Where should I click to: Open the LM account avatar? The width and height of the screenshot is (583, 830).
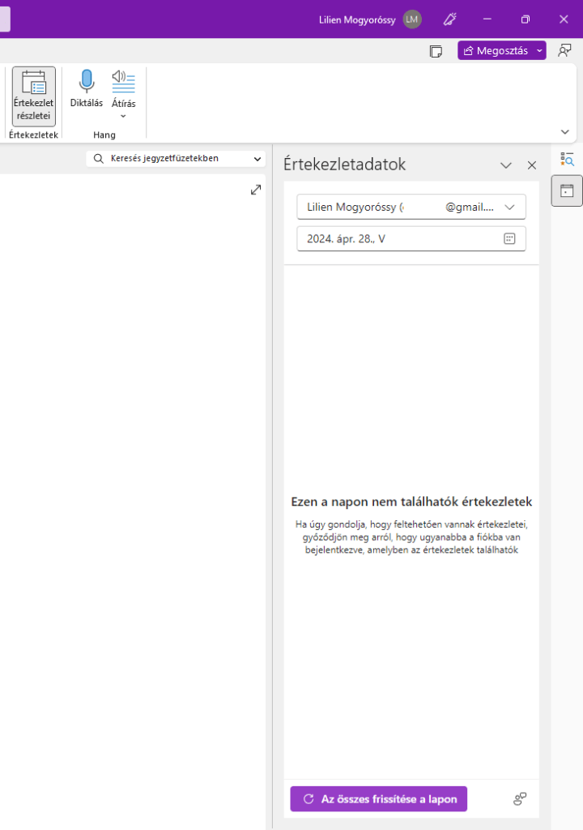pos(412,19)
